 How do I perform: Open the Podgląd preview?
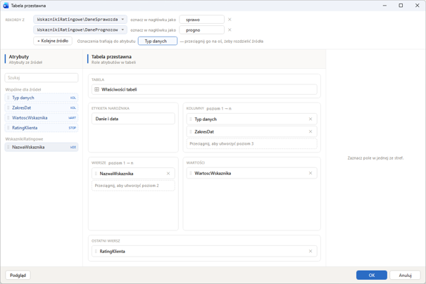point(18,275)
